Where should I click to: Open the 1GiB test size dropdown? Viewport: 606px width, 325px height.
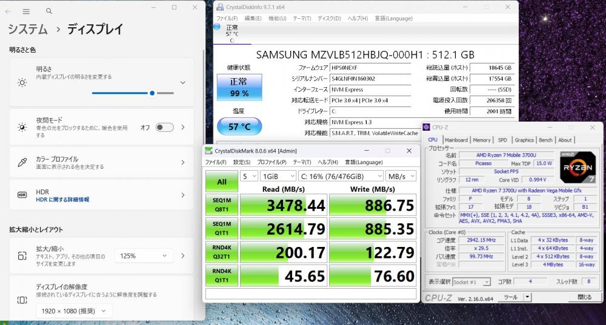278,176
